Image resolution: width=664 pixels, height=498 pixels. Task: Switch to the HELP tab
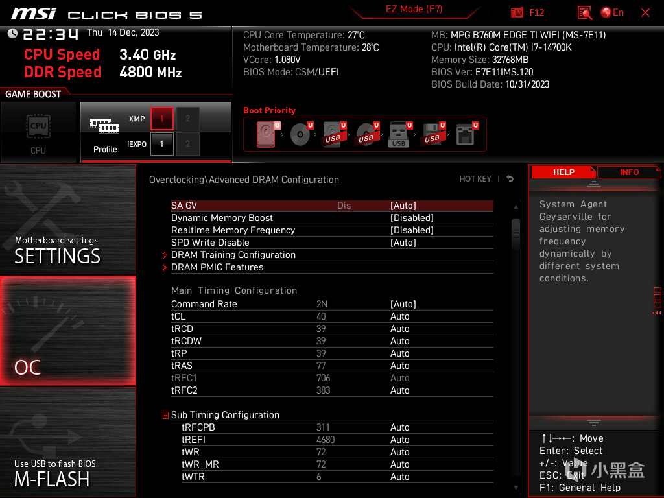(563, 172)
